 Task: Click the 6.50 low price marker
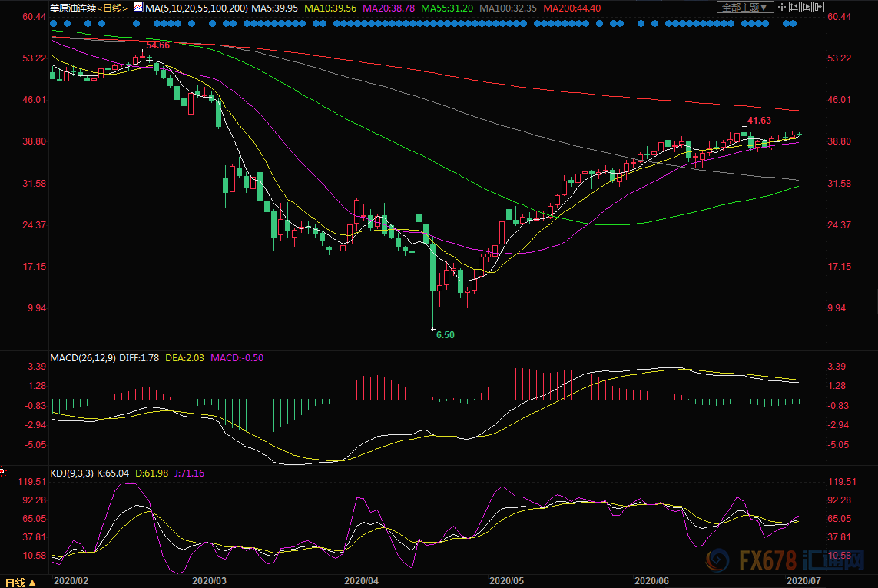(446, 335)
